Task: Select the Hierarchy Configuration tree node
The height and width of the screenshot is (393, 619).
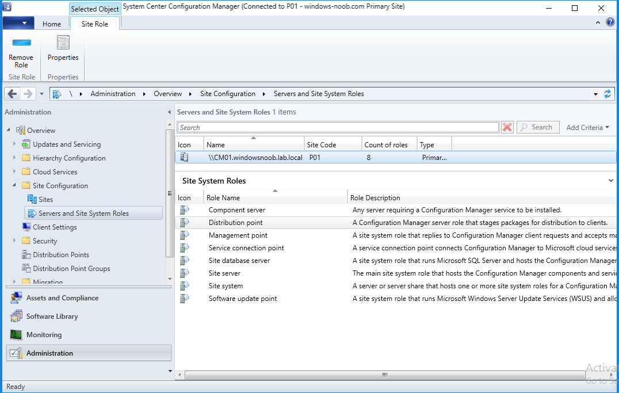Action: [69, 158]
